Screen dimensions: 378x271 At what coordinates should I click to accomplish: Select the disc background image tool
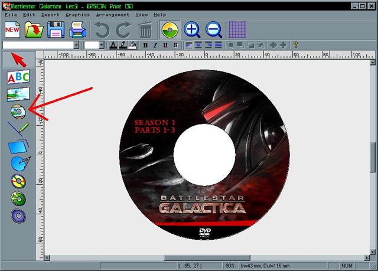18,112
